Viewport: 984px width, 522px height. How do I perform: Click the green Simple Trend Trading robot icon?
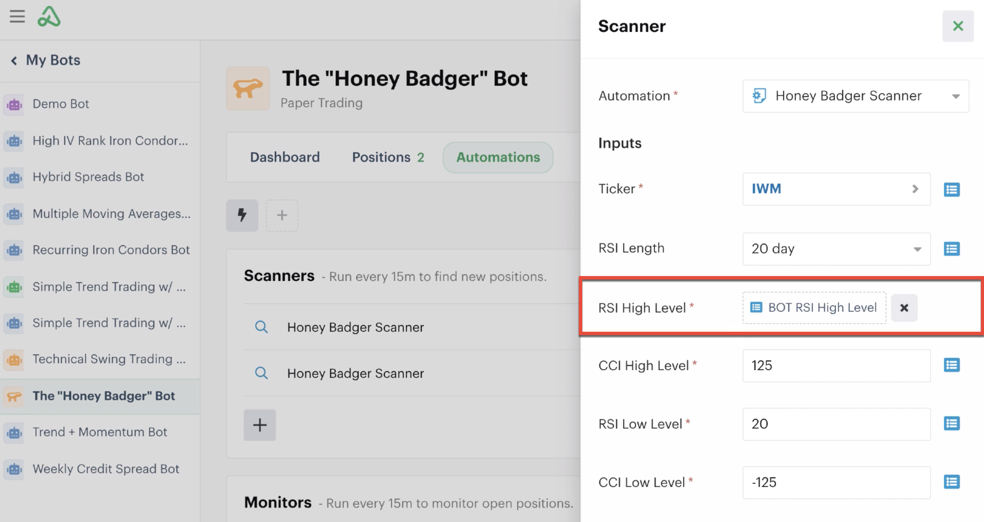[x=14, y=287]
